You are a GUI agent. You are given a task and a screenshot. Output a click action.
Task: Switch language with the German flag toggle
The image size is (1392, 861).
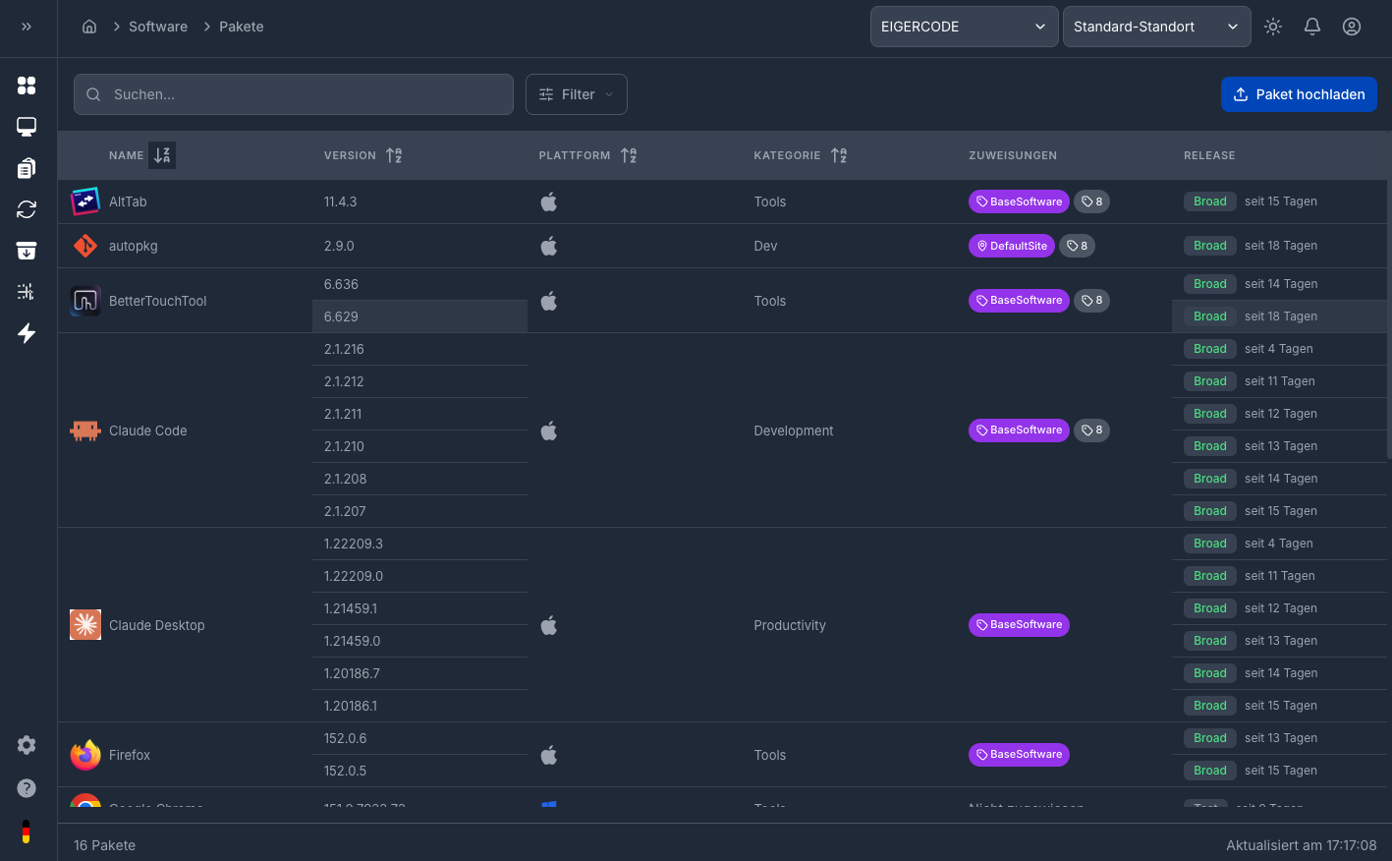click(27, 832)
